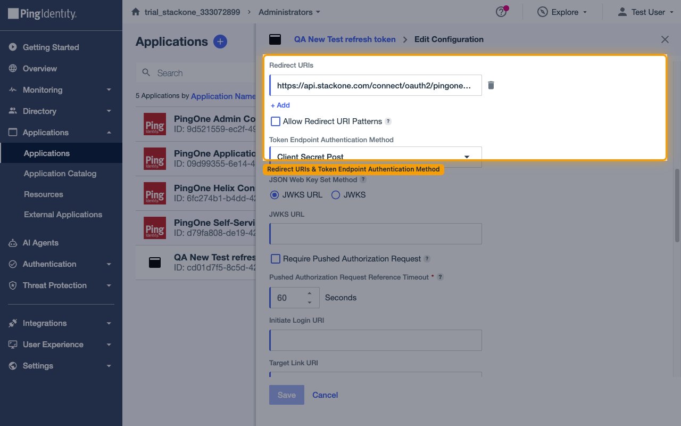Click help icon beside JSON Web Key Set Method
The width and height of the screenshot is (681, 426).
(x=363, y=180)
